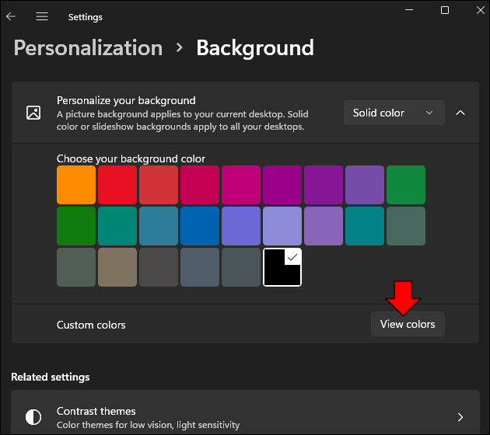Pick the light lavender swatch in the second row
490x435 pixels.
(x=282, y=226)
